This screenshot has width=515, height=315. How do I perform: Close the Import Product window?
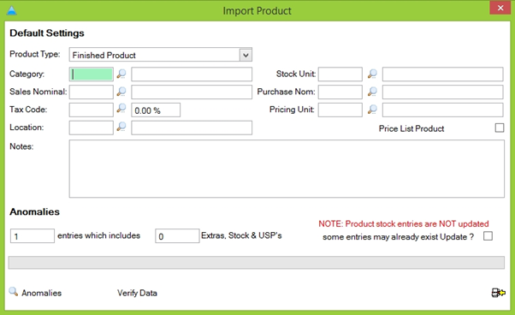point(500,8)
